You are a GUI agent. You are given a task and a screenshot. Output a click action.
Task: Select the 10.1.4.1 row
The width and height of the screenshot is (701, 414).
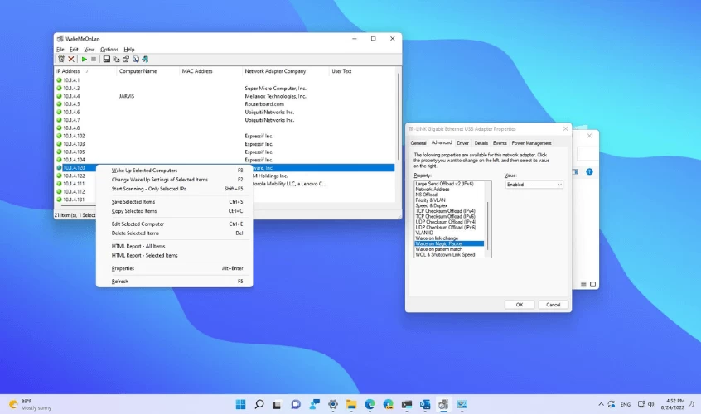coord(225,80)
